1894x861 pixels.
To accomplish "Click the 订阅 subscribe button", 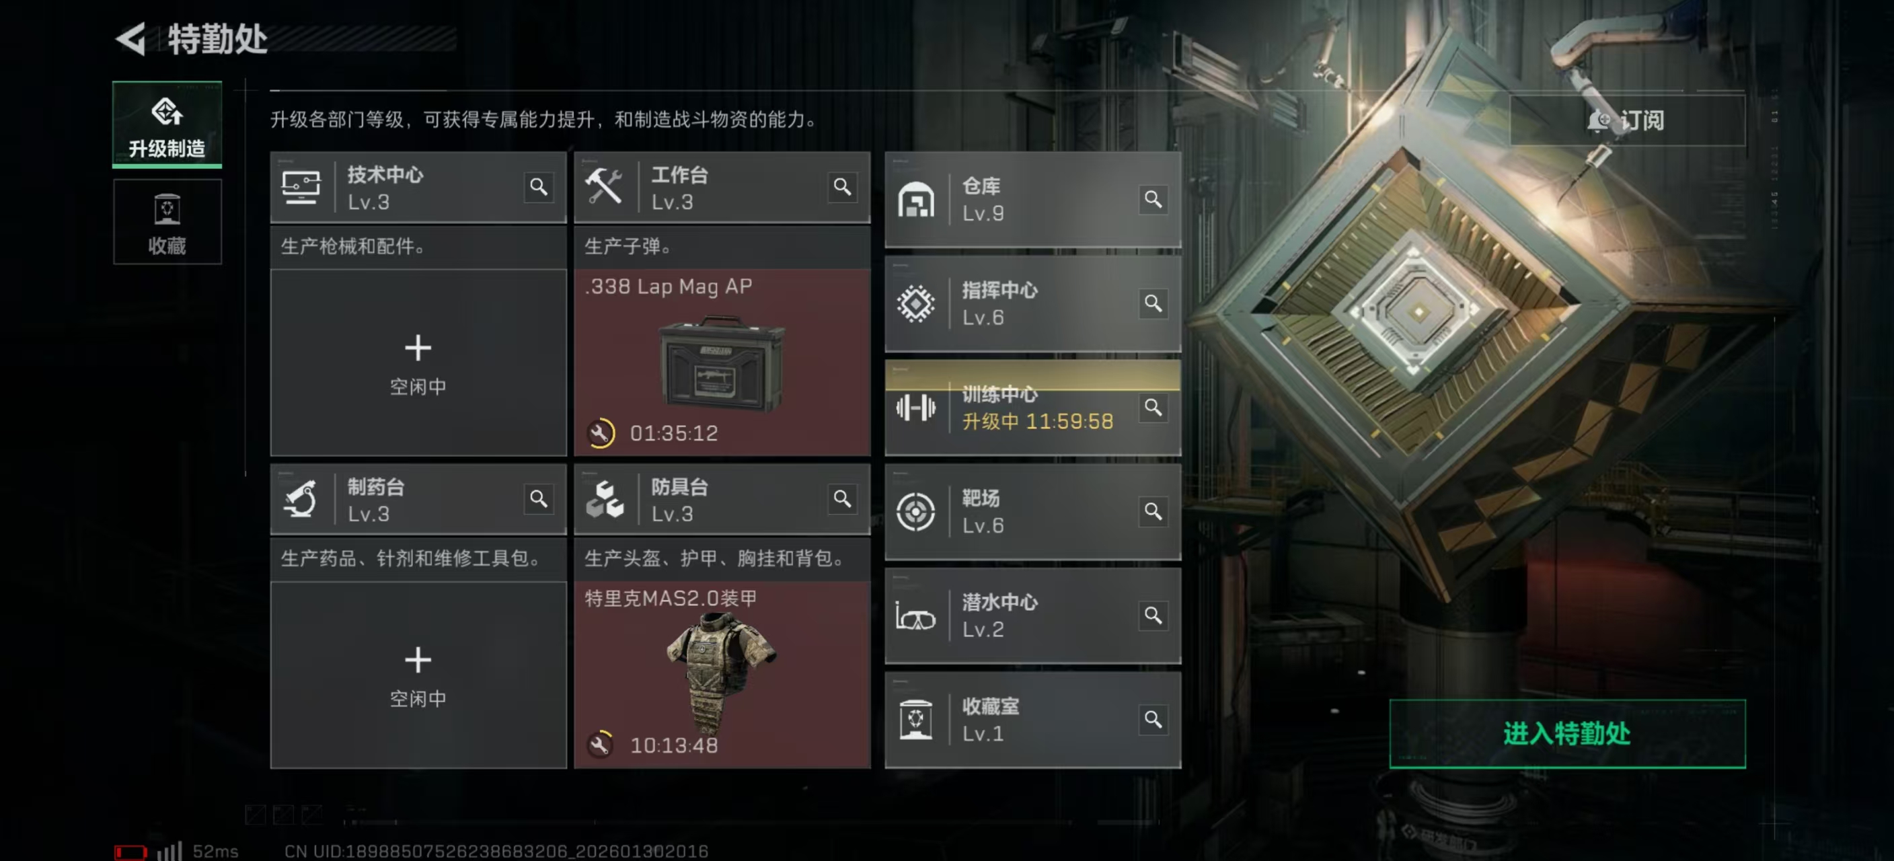I will [1627, 120].
